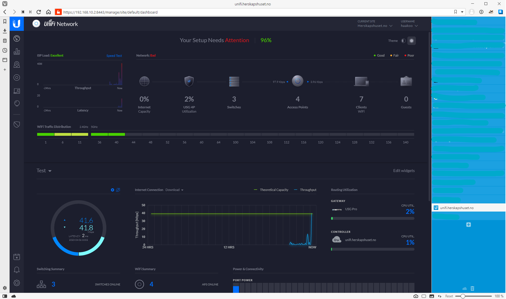Image resolution: width=506 pixels, height=299 pixels.
Task: Toggle the Vivaldi side panel in the status bar
Action: [x=5, y=296]
